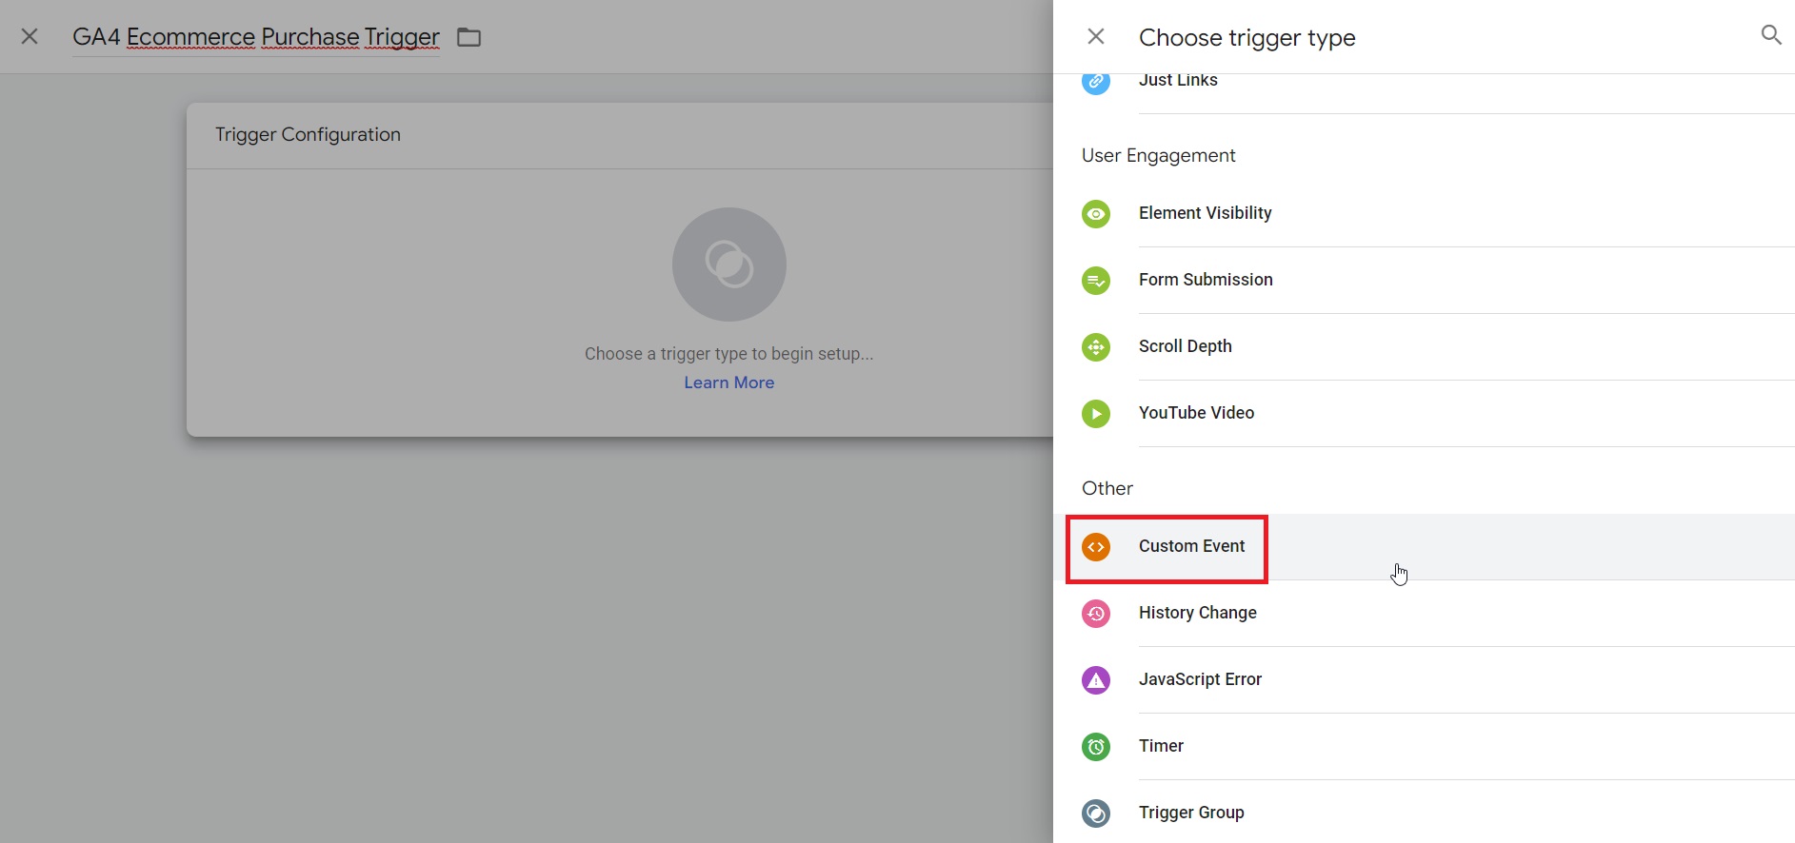Screen dimensions: 1795x843
Task: Select the Timer clock icon
Action: 1096,746
